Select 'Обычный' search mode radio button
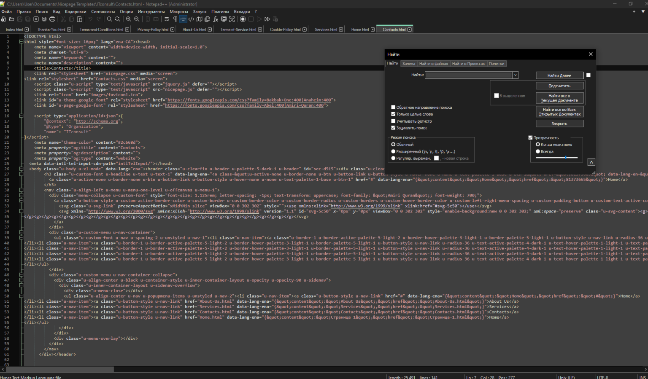The image size is (648, 379). coord(393,144)
